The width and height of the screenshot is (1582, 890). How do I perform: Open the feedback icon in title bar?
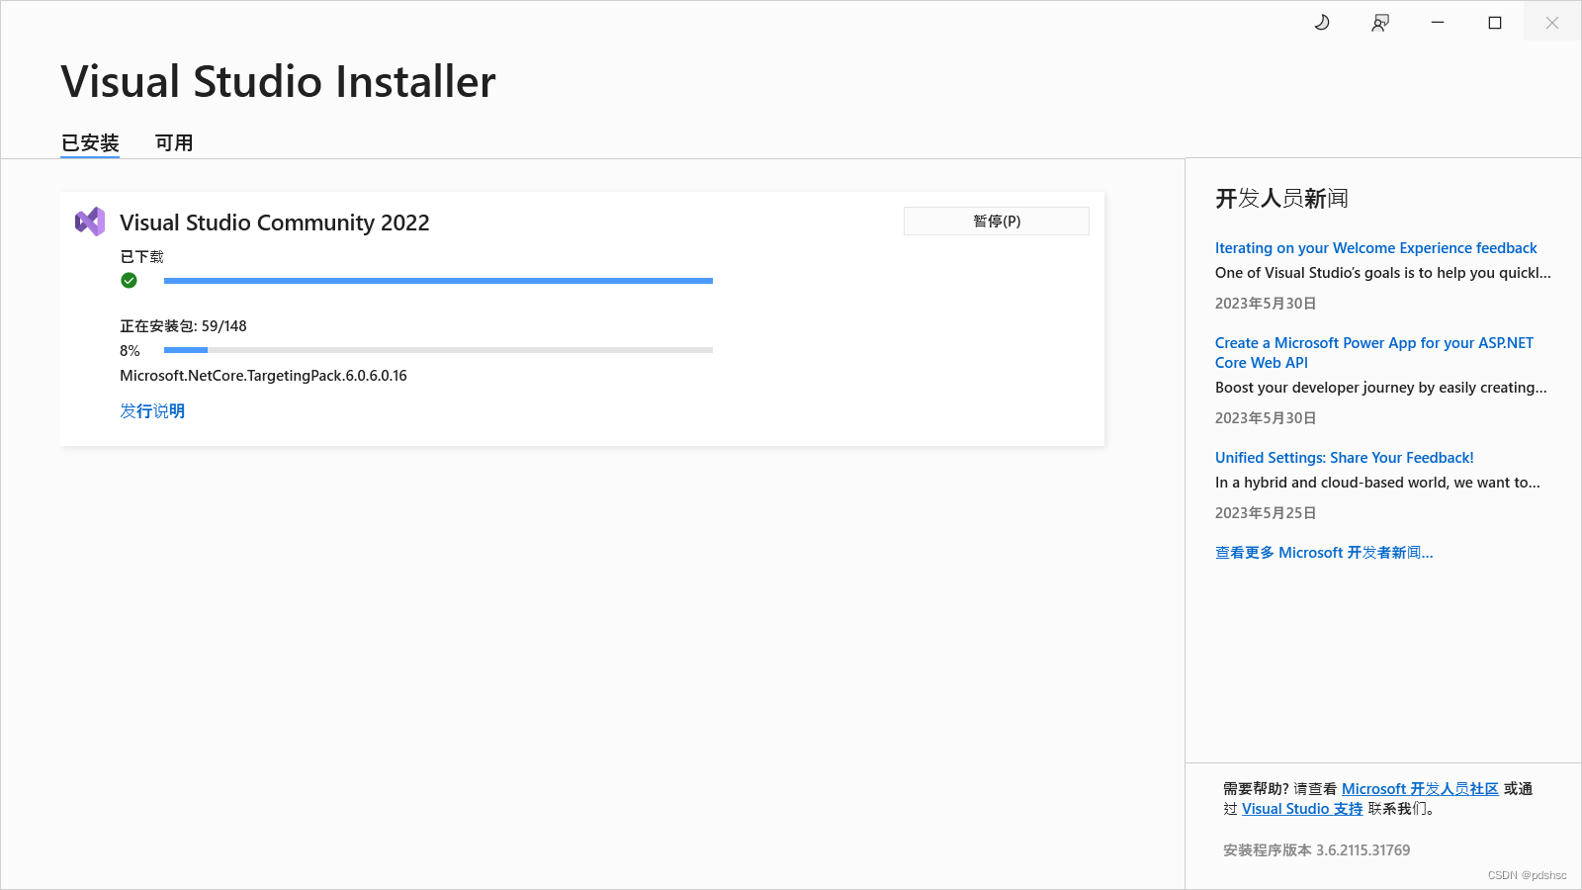[1380, 22]
